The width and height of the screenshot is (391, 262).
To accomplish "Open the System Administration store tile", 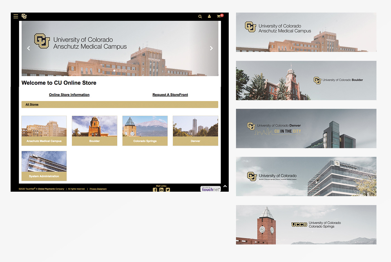I will [44, 166].
